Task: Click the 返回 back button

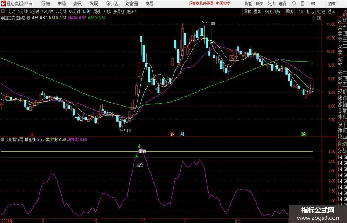Action: pyautogui.click(x=331, y=11)
